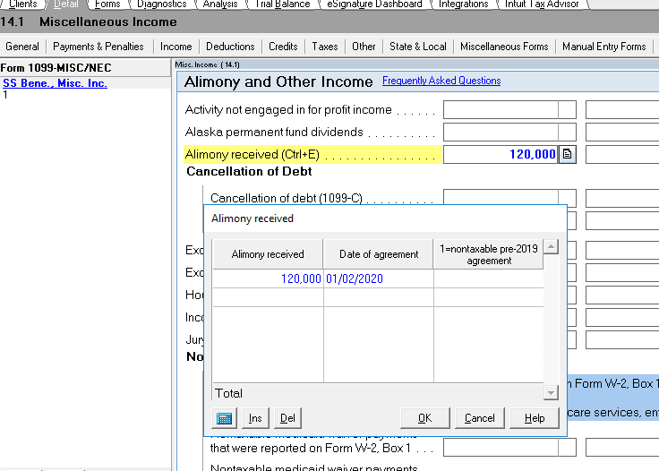The image size is (659, 471).
Task: Open the Credits section
Action: [x=283, y=47]
